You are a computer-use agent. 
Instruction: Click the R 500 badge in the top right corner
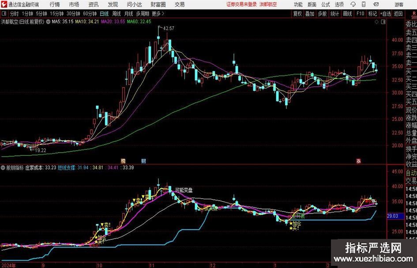(414, 15)
